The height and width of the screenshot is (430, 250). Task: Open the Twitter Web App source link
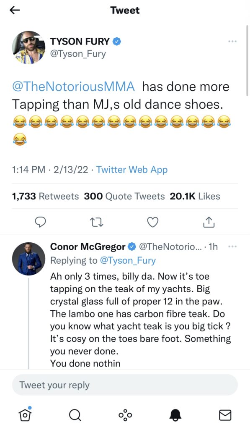coord(132,170)
